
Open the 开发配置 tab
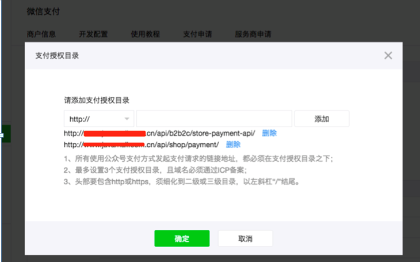94,33
